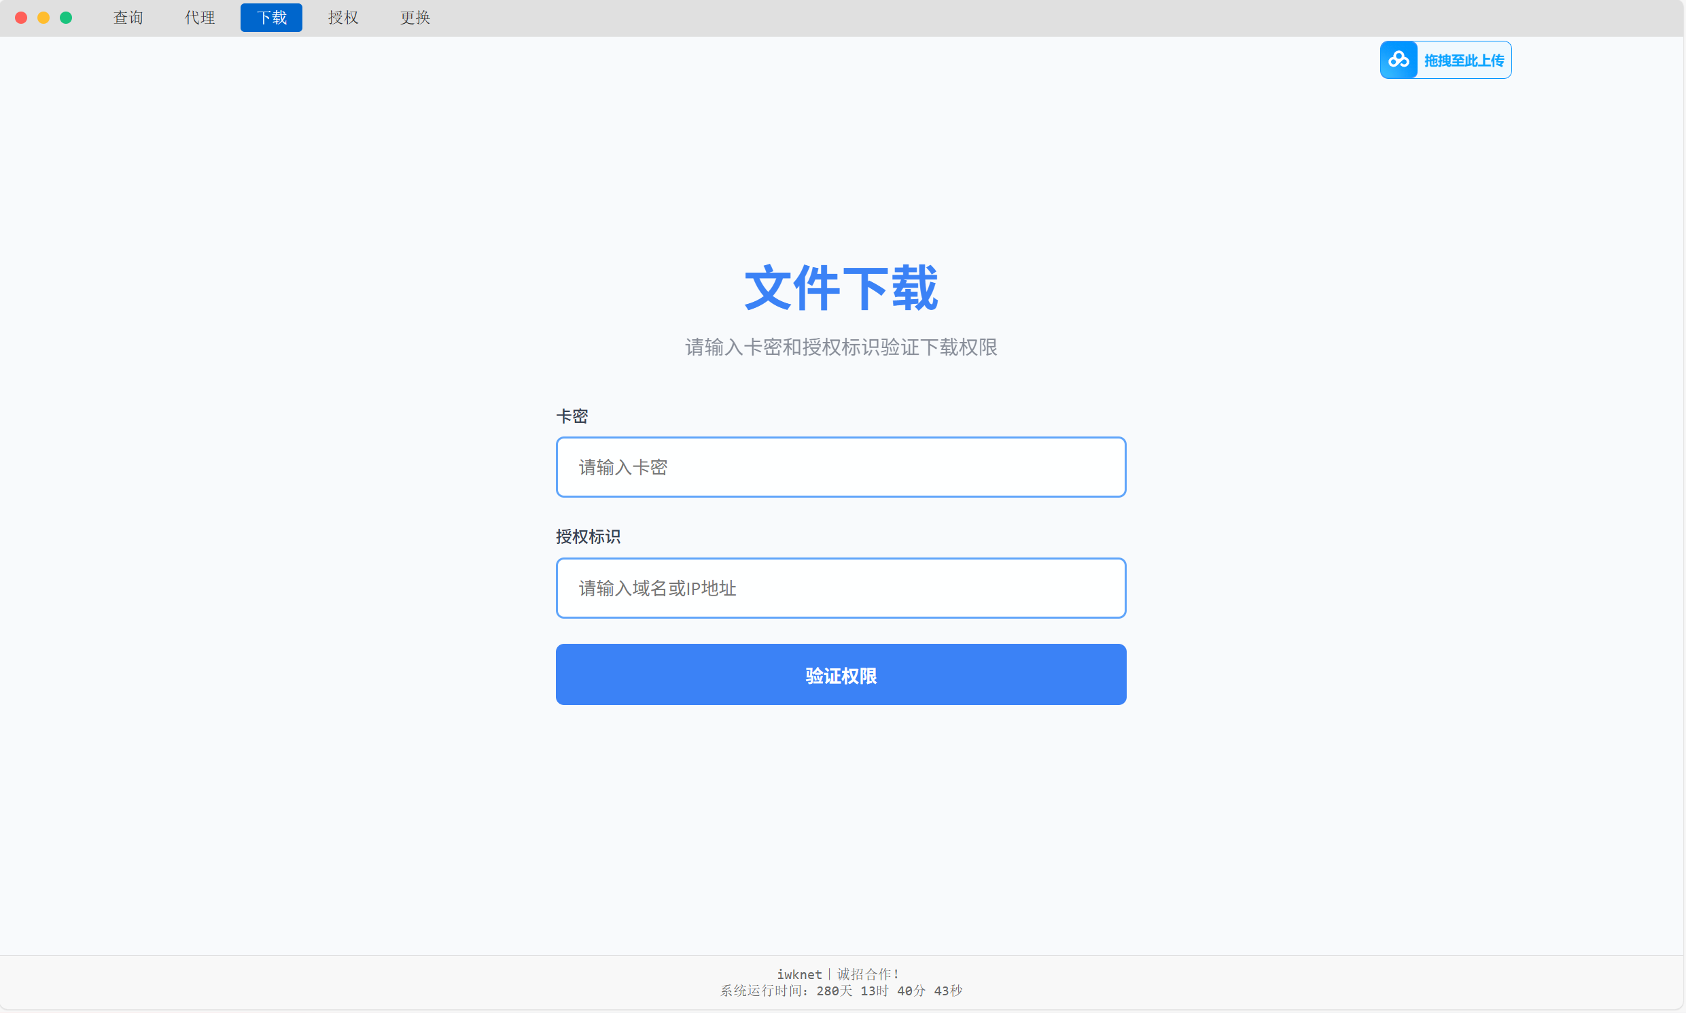This screenshot has width=1686, height=1013.
Task: Focus the 请输入卡密 input field
Action: click(x=841, y=467)
